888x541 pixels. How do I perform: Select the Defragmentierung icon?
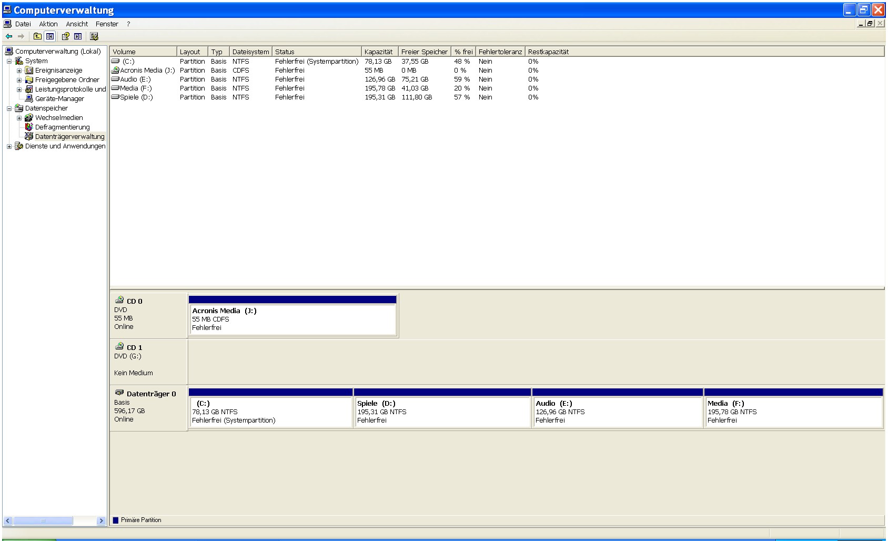[x=29, y=127]
